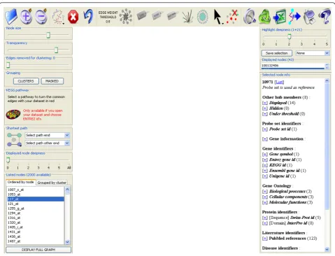Image resolution: width=335 pixels, height=256 pixels.
Task: Click the dotted path with blue arrow icon
Action: click(x=294, y=16)
